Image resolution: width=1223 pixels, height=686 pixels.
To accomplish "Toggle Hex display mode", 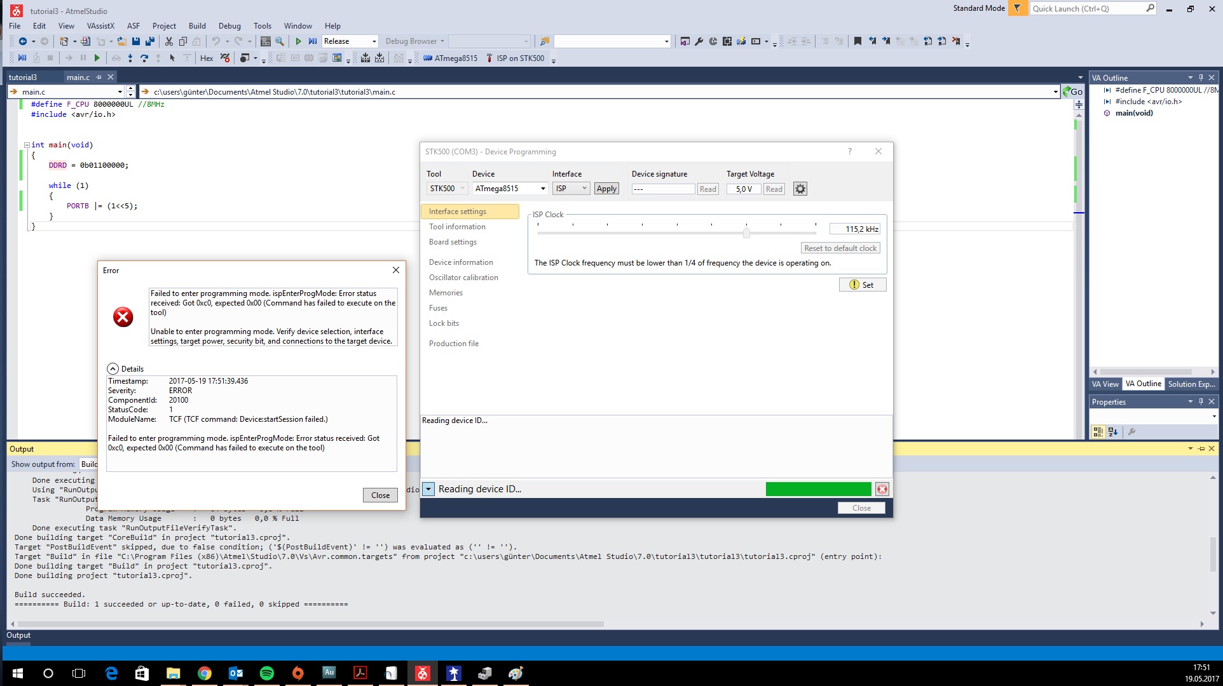I will [x=207, y=58].
